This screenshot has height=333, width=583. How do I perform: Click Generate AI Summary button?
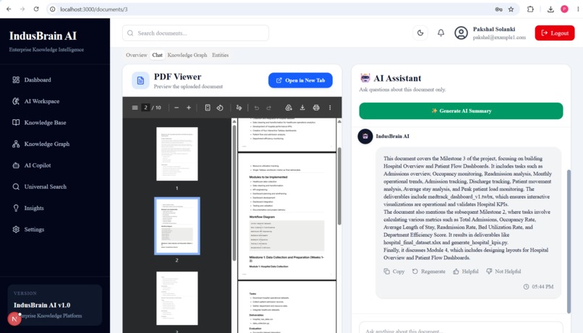coord(461,111)
